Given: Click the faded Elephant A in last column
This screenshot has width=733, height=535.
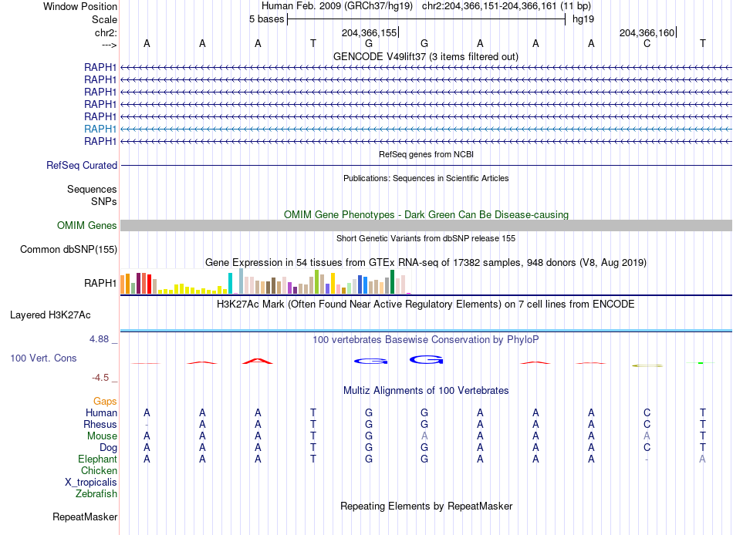Looking at the screenshot, I should 702,459.
